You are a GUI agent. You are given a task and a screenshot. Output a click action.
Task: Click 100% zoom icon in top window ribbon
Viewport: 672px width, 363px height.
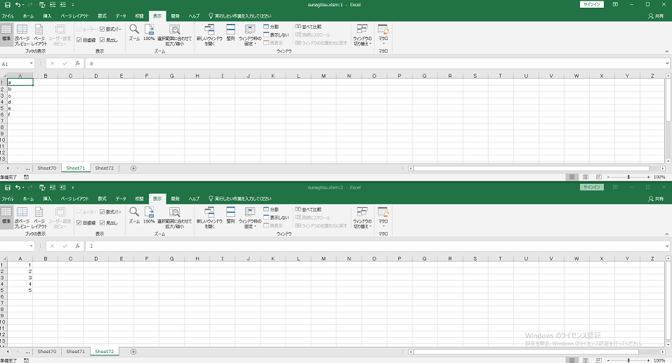(149, 33)
